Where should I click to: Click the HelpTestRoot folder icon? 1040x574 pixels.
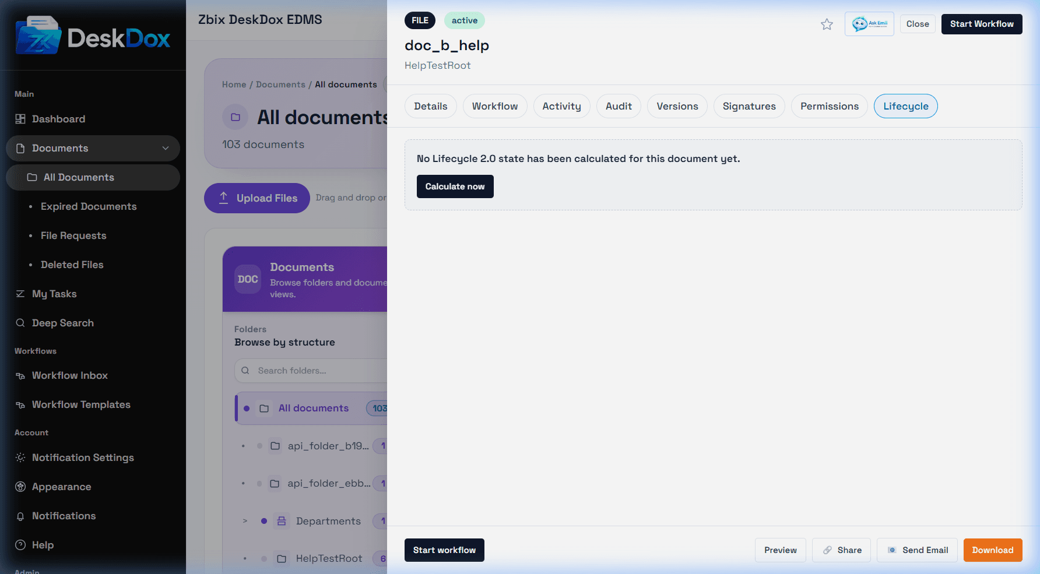(282, 558)
